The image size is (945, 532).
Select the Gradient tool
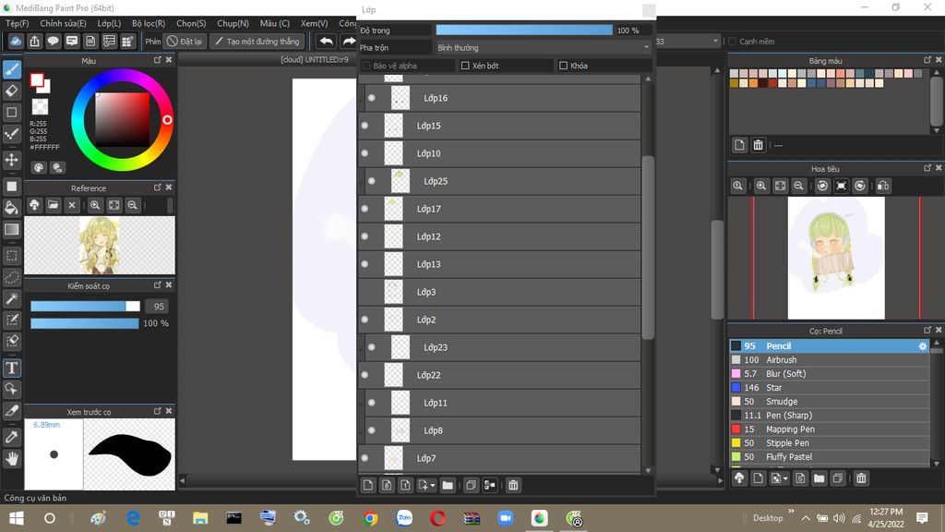coord(11,229)
